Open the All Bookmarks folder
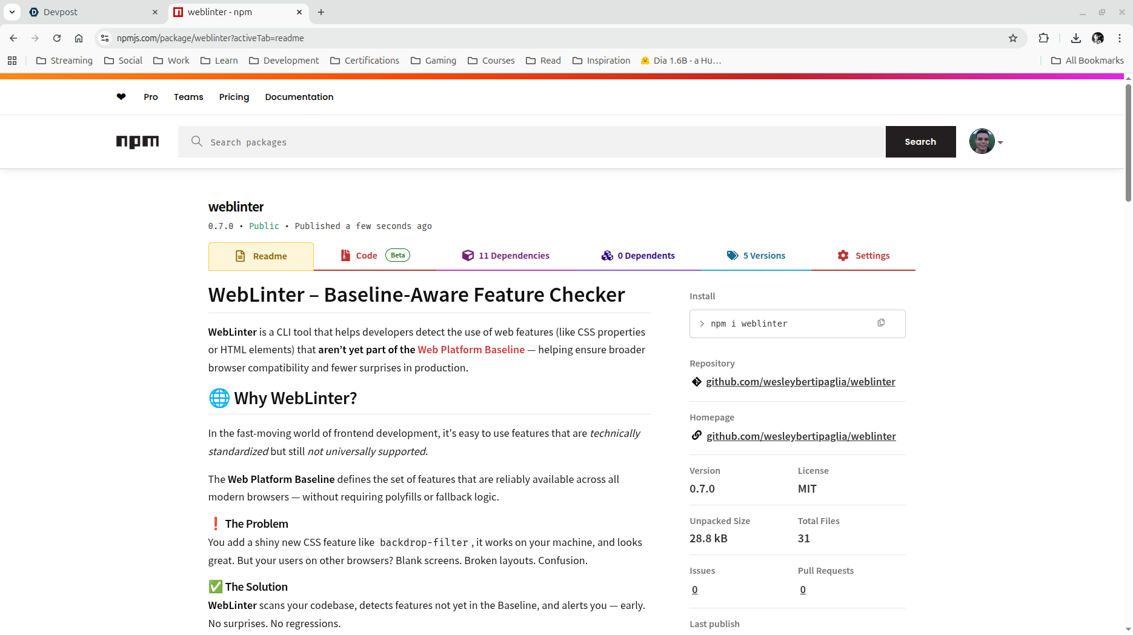Screen dimensions: 1133x635 pyautogui.click(x=1088, y=61)
